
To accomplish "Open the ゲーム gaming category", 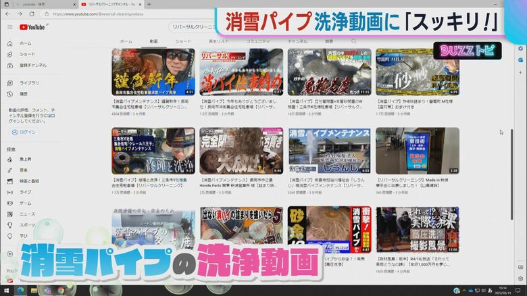I will tap(25, 203).
